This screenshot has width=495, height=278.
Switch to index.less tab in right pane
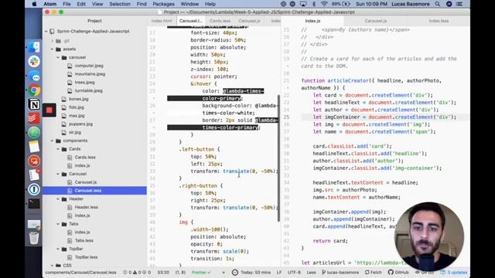(x=439, y=21)
